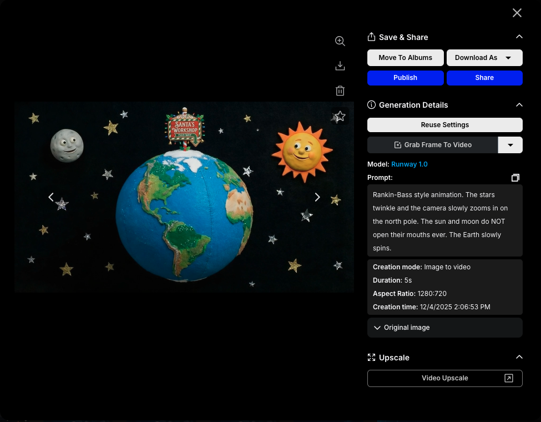Open dropdown arrow next to Grab Frame

click(x=510, y=145)
